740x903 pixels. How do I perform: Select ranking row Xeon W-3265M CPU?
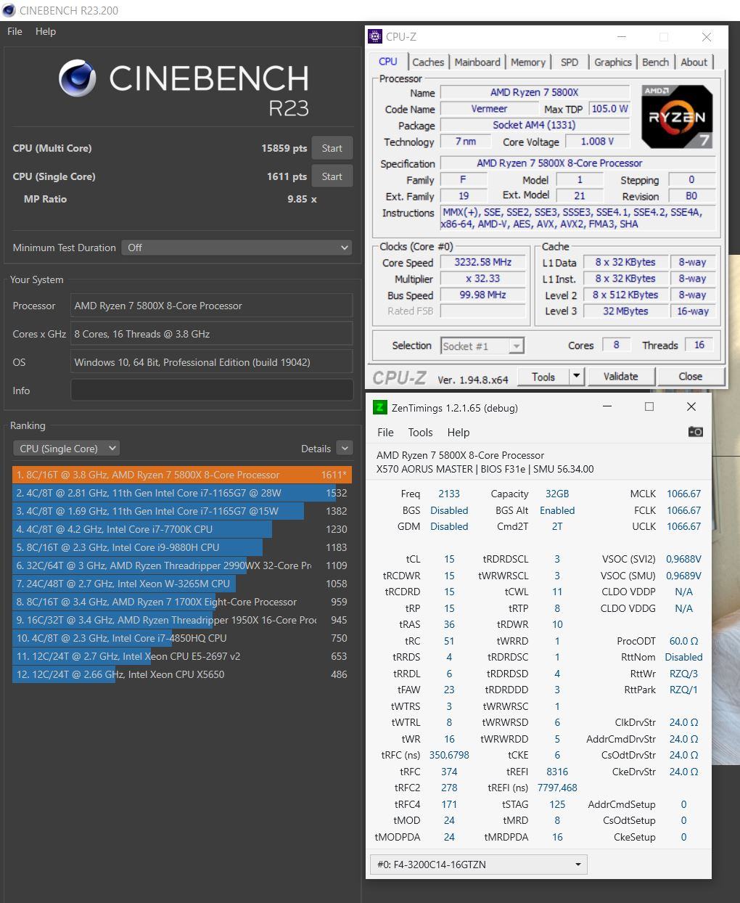point(182,584)
